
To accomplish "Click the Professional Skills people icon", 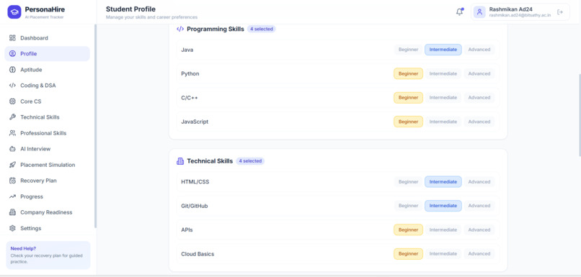I will (12, 133).
